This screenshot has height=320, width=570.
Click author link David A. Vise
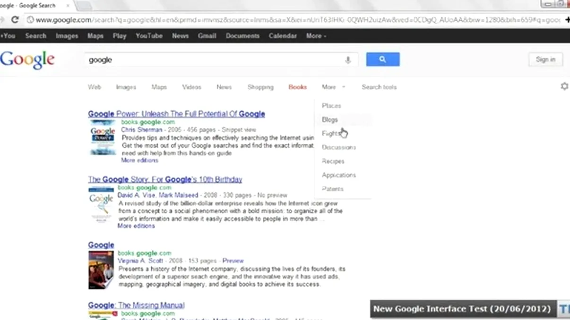[x=138, y=195]
